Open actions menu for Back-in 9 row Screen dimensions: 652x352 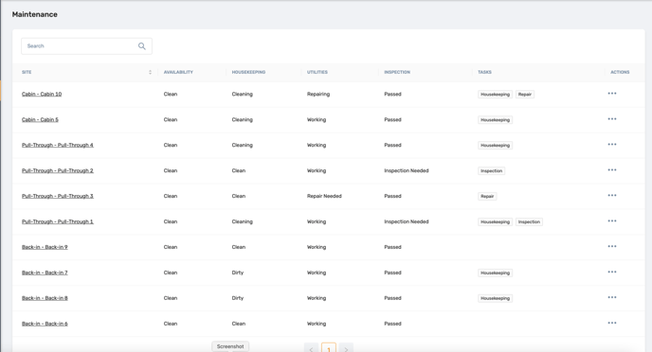tap(612, 247)
